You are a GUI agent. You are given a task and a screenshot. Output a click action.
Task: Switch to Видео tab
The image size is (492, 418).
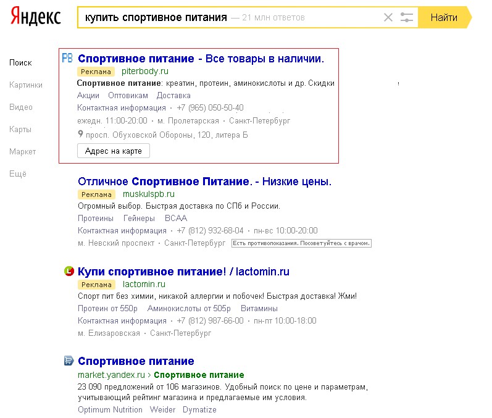[x=21, y=107]
